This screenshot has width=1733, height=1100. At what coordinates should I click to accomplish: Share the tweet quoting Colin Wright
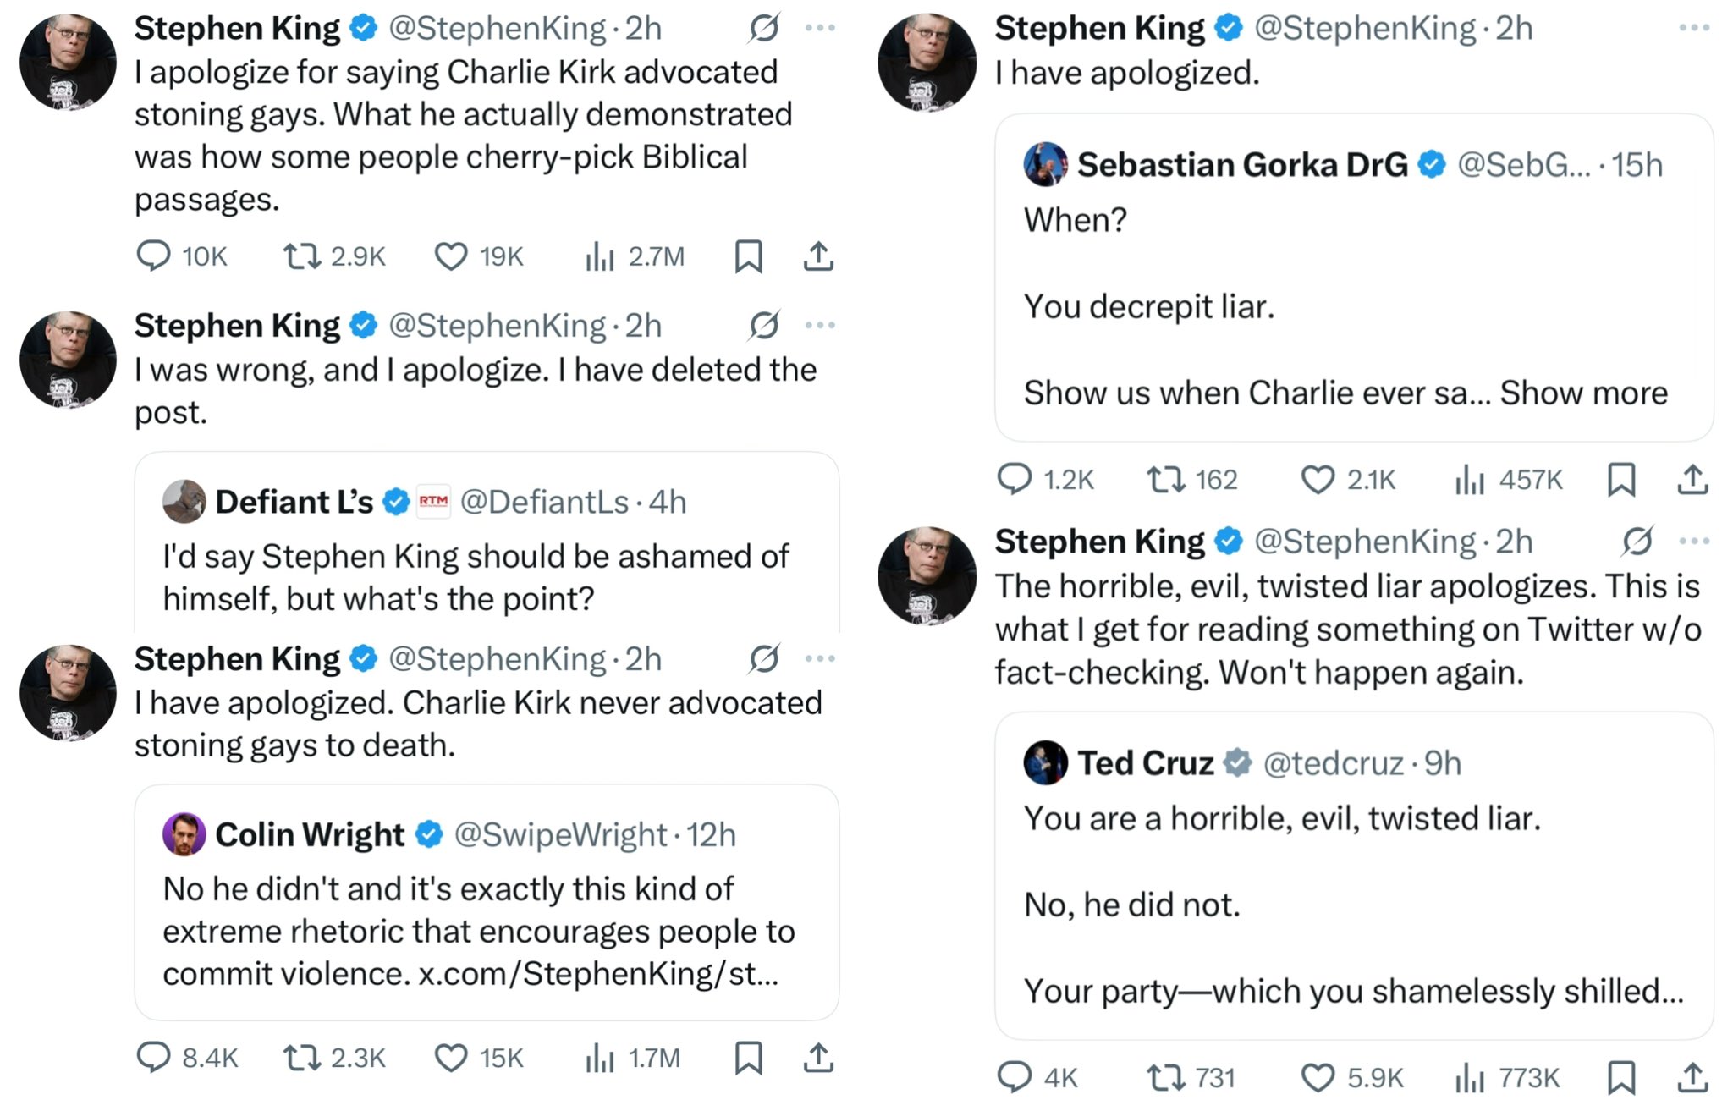pos(818,1058)
